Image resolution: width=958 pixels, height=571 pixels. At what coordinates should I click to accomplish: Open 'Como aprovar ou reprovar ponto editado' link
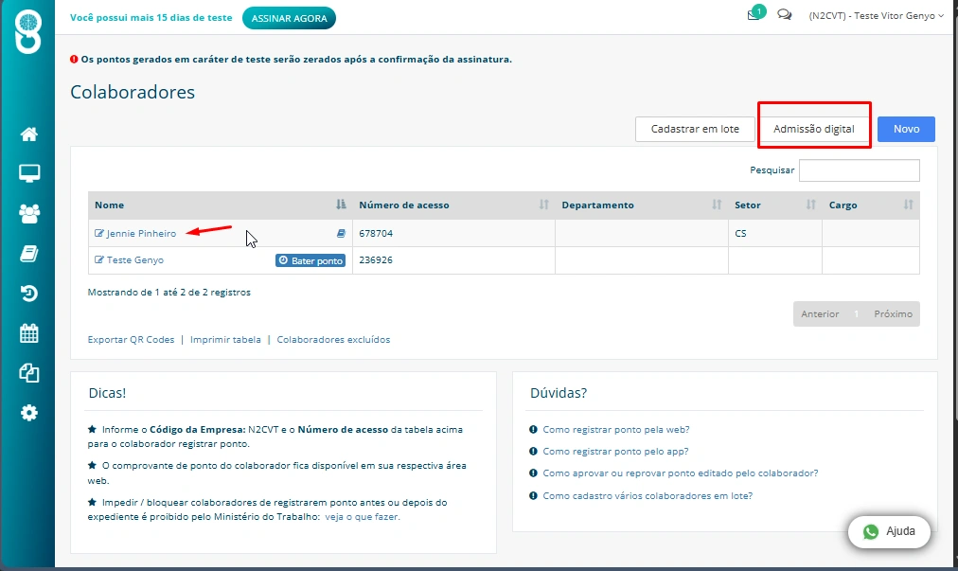[x=680, y=473]
